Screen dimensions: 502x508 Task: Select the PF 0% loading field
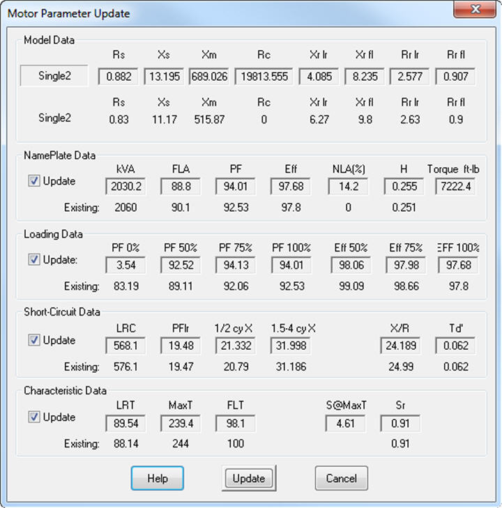(x=126, y=265)
